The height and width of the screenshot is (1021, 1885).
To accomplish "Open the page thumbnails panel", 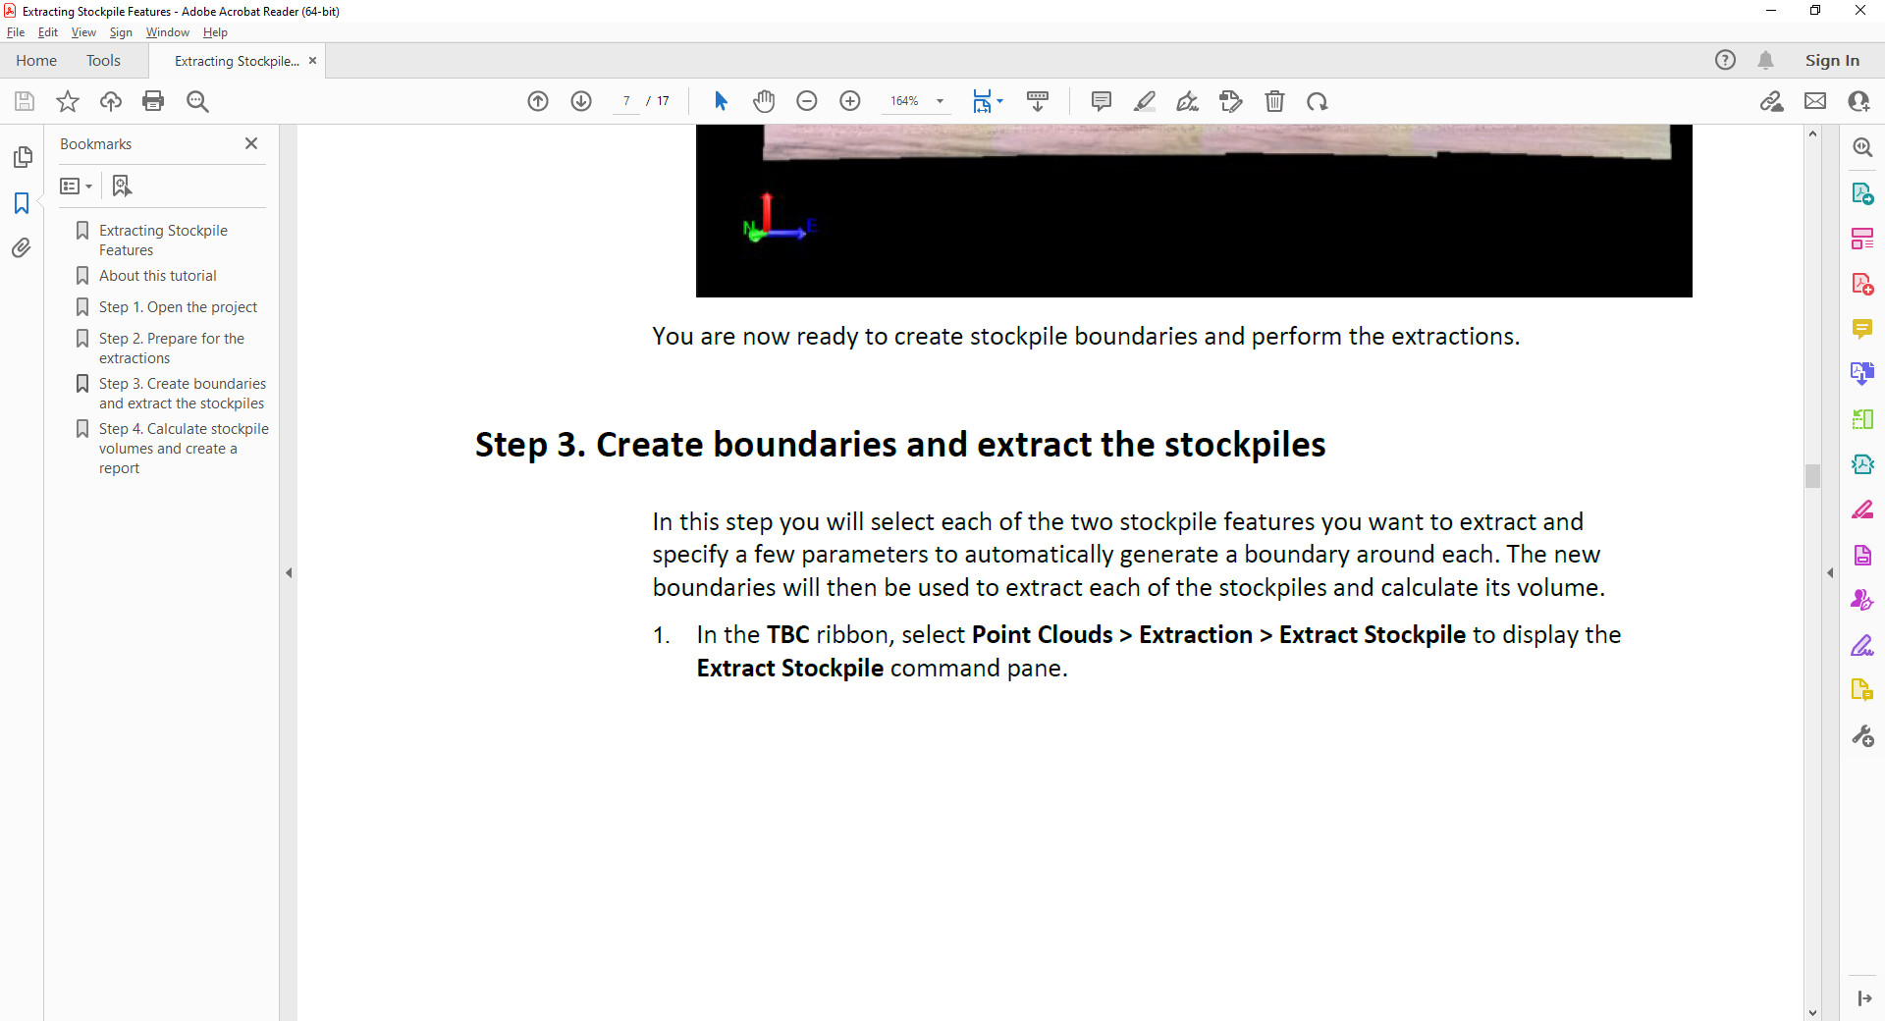I will click(x=23, y=157).
